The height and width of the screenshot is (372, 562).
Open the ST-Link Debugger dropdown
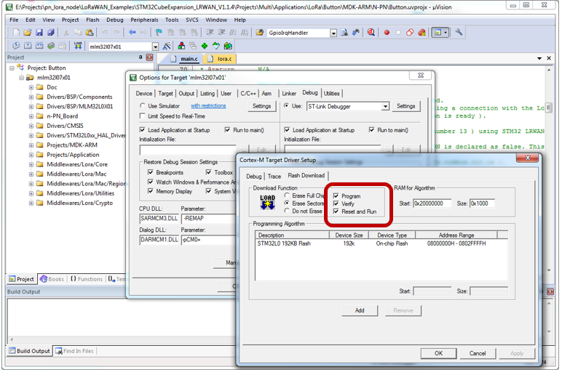coord(385,107)
